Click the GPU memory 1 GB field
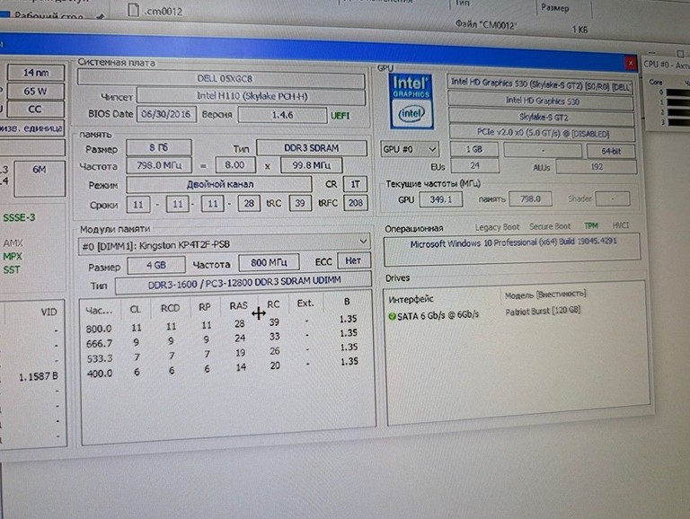The height and width of the screenshot is (519, 690). [474, 150]
